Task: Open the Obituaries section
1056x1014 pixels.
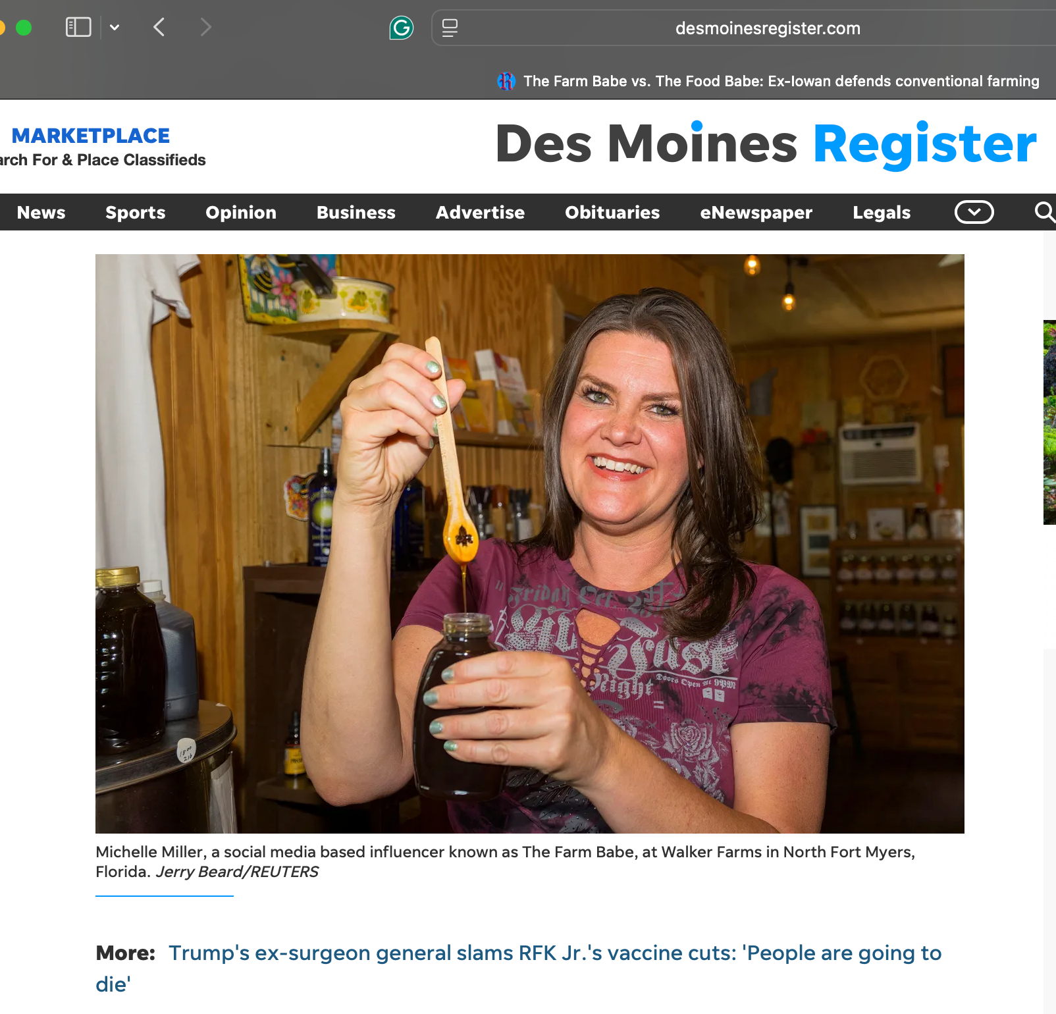Action: pos(612,212)
